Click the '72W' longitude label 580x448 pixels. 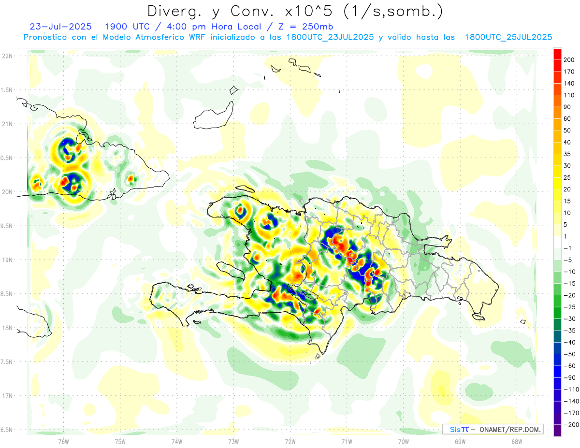coord(290,441)
